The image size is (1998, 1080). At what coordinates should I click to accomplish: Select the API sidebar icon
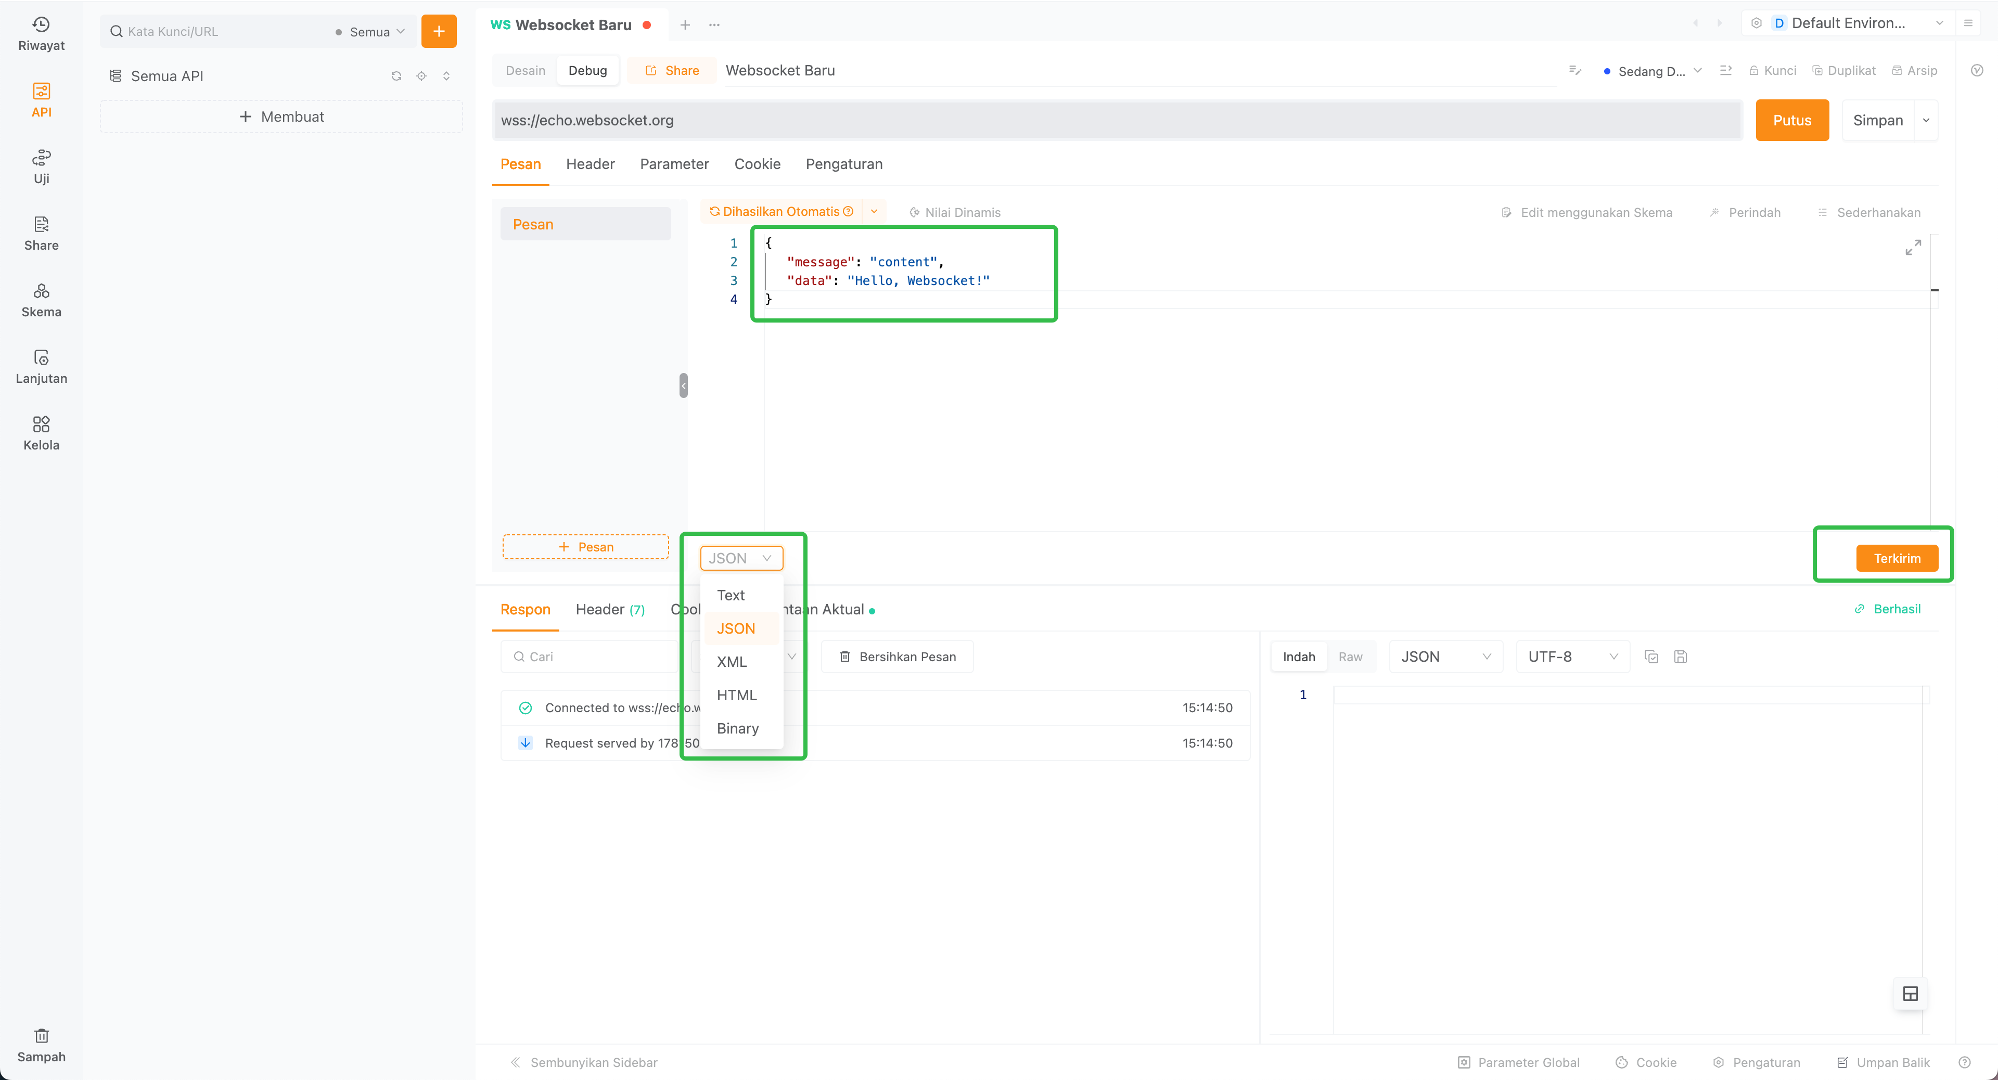[x=41, y=101]
